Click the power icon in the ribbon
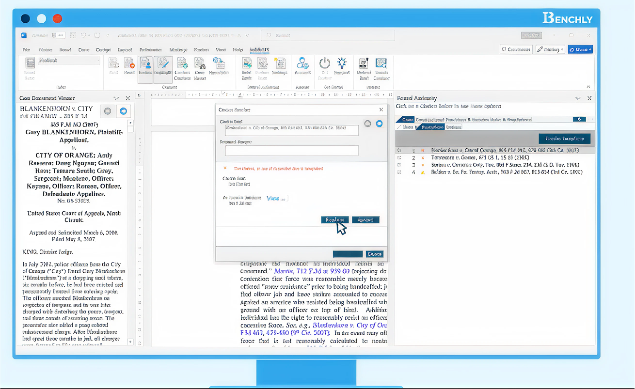The width and height of the screenshot is (635, 389). (324, 63)
